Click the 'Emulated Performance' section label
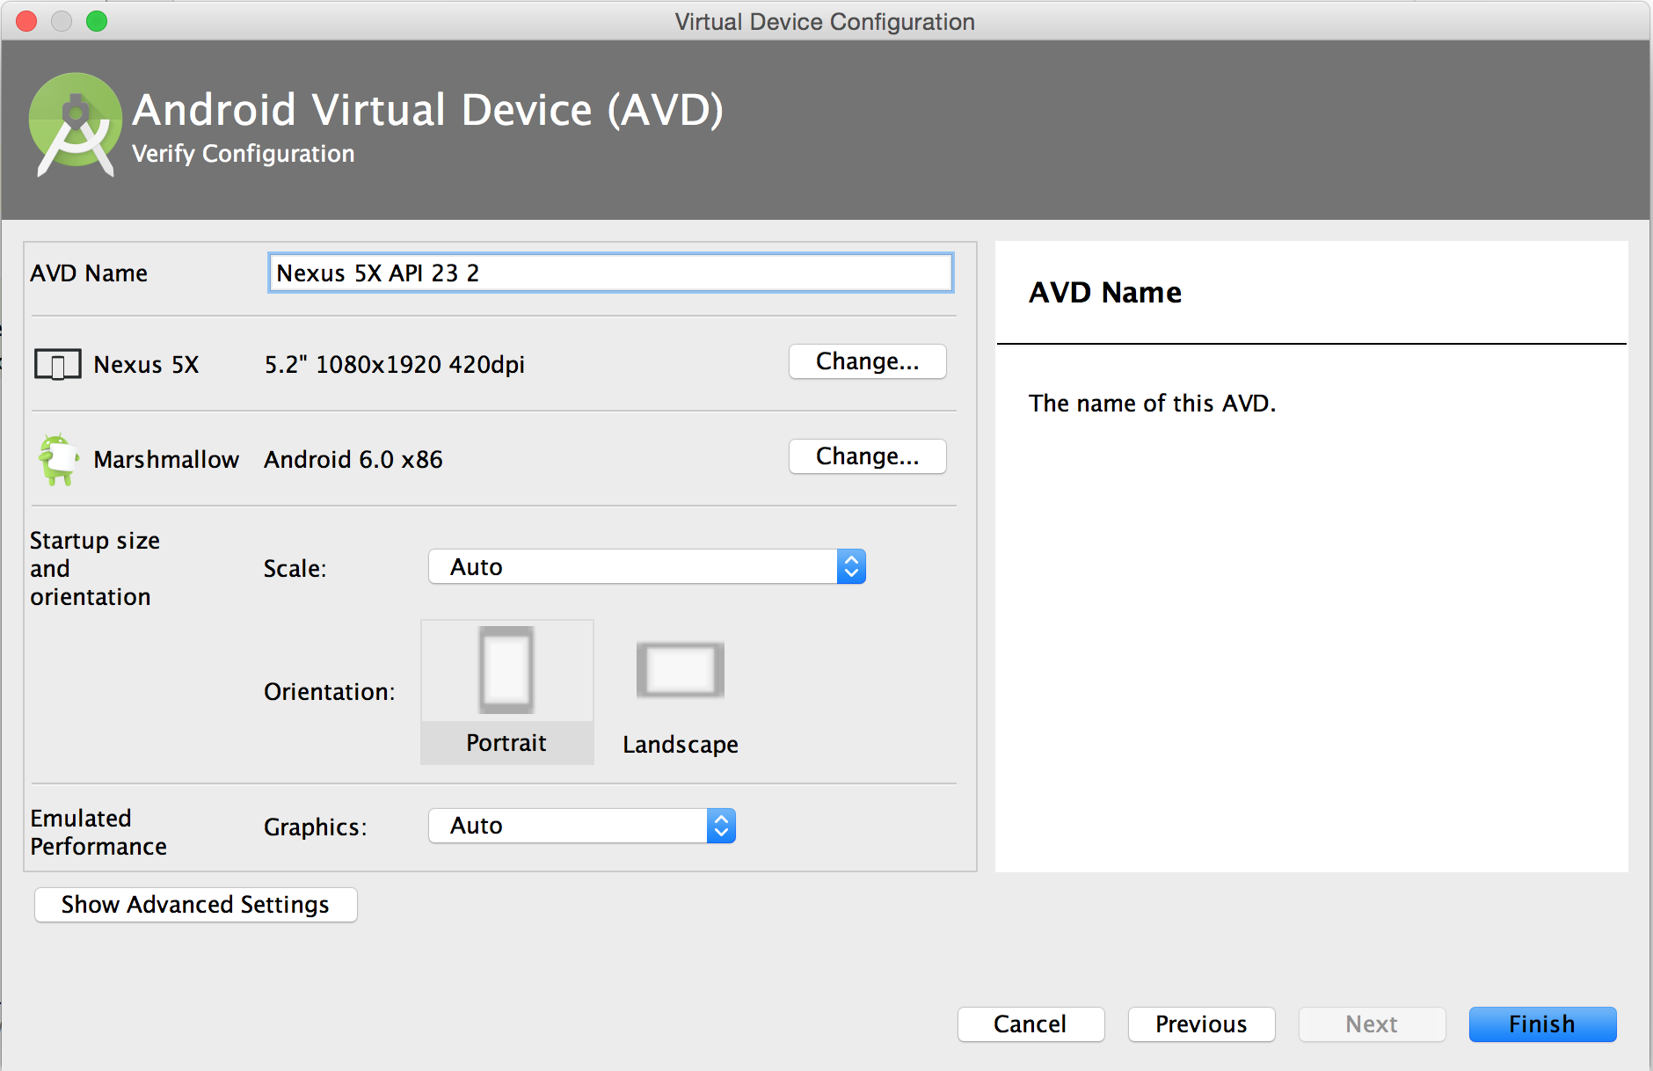Viewport: 1653px width, 1071px height. [98, 833]
